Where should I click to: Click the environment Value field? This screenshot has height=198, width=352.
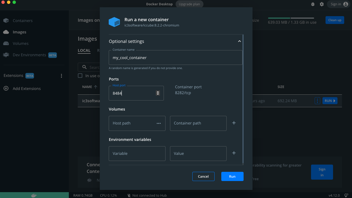click(198, 153)
